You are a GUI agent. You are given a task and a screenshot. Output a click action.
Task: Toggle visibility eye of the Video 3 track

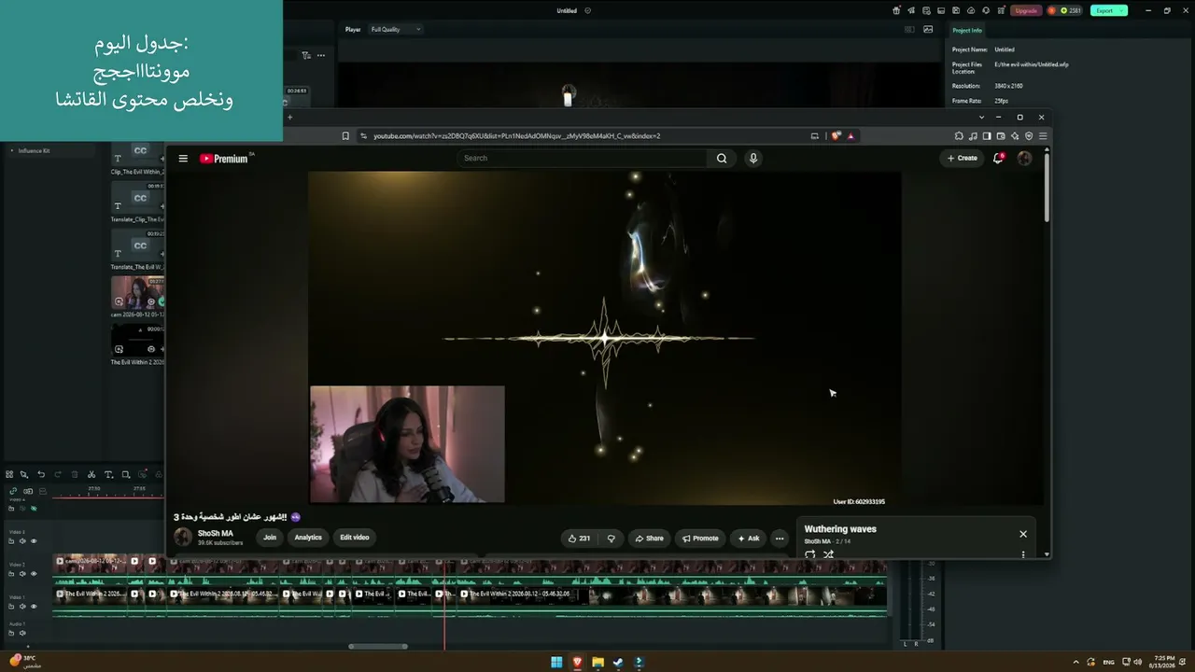point(34,541)
